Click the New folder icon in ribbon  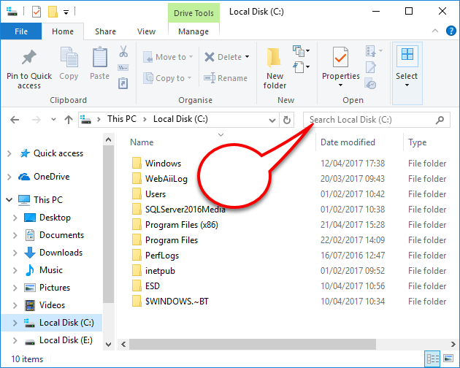pos(275,57)
